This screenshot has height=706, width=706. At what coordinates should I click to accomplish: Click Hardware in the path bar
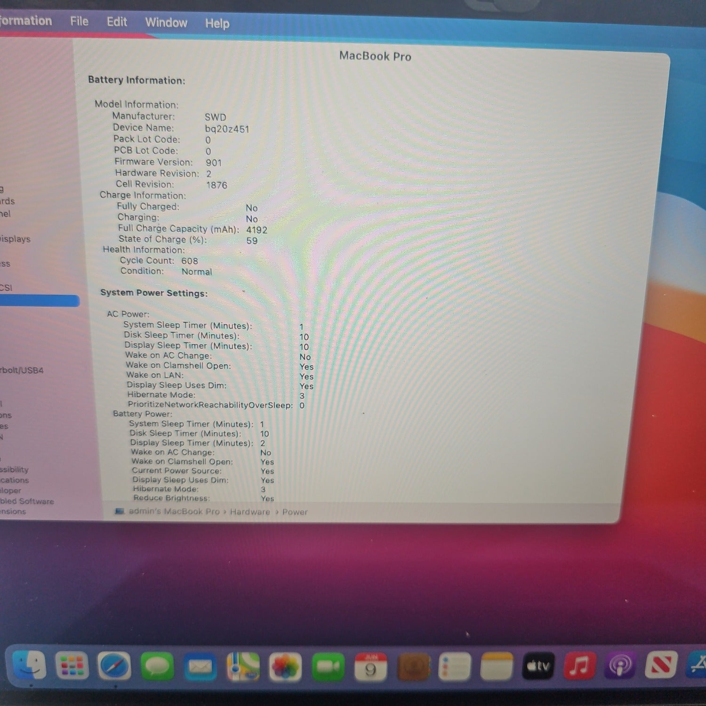tap(250, 512)
